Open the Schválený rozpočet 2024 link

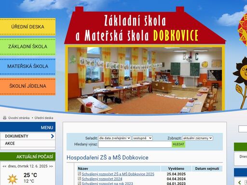point(102,179)
